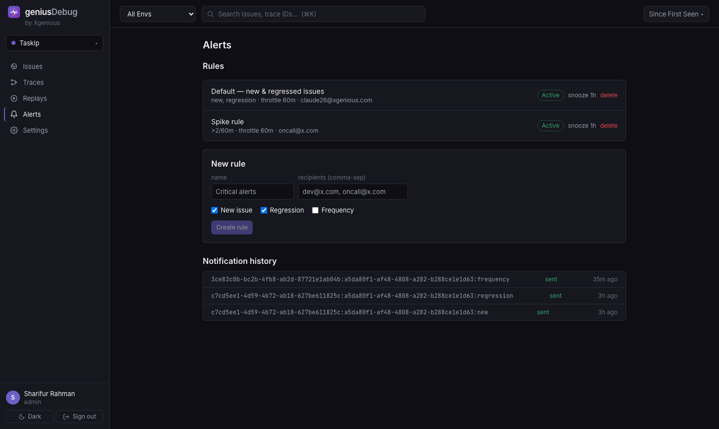
Task: Click the recipients input field
Action: (x=353, y=192)
